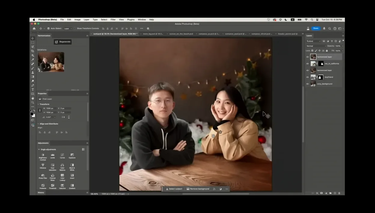375x213 pixels.
Task: Toggle lock all padlock icon
Action: point(327,51)
